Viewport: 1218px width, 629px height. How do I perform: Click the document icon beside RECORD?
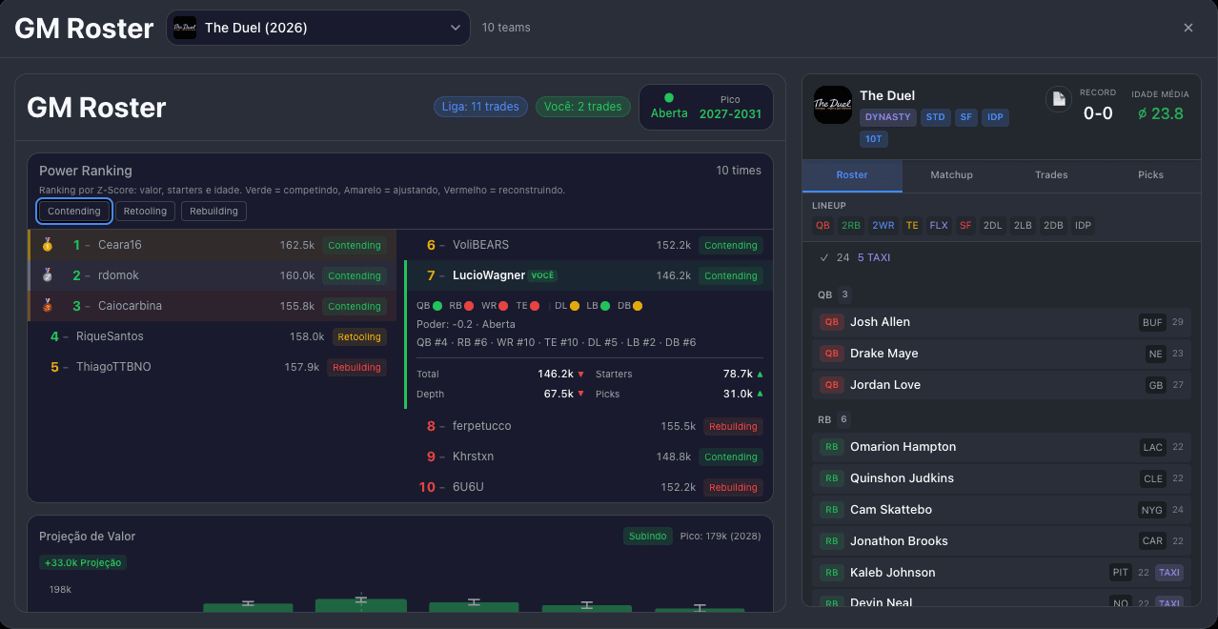[x=1058, y=99]
